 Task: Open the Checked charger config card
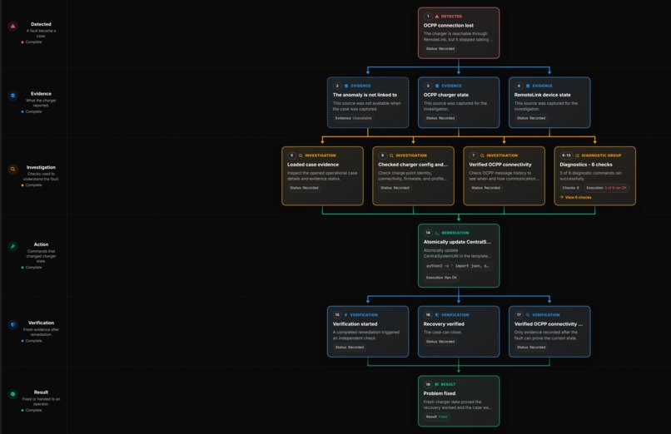pos(413,176)
